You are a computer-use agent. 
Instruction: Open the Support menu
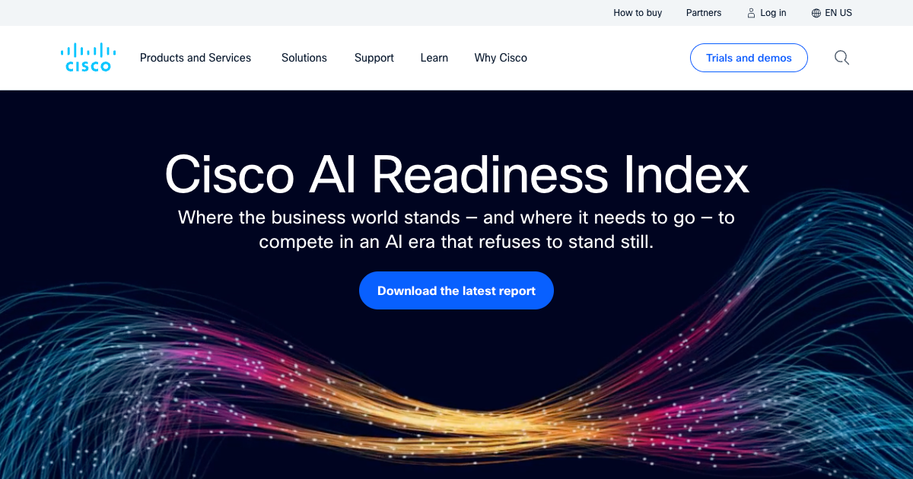pyautogui.click(x=374, y=58)
